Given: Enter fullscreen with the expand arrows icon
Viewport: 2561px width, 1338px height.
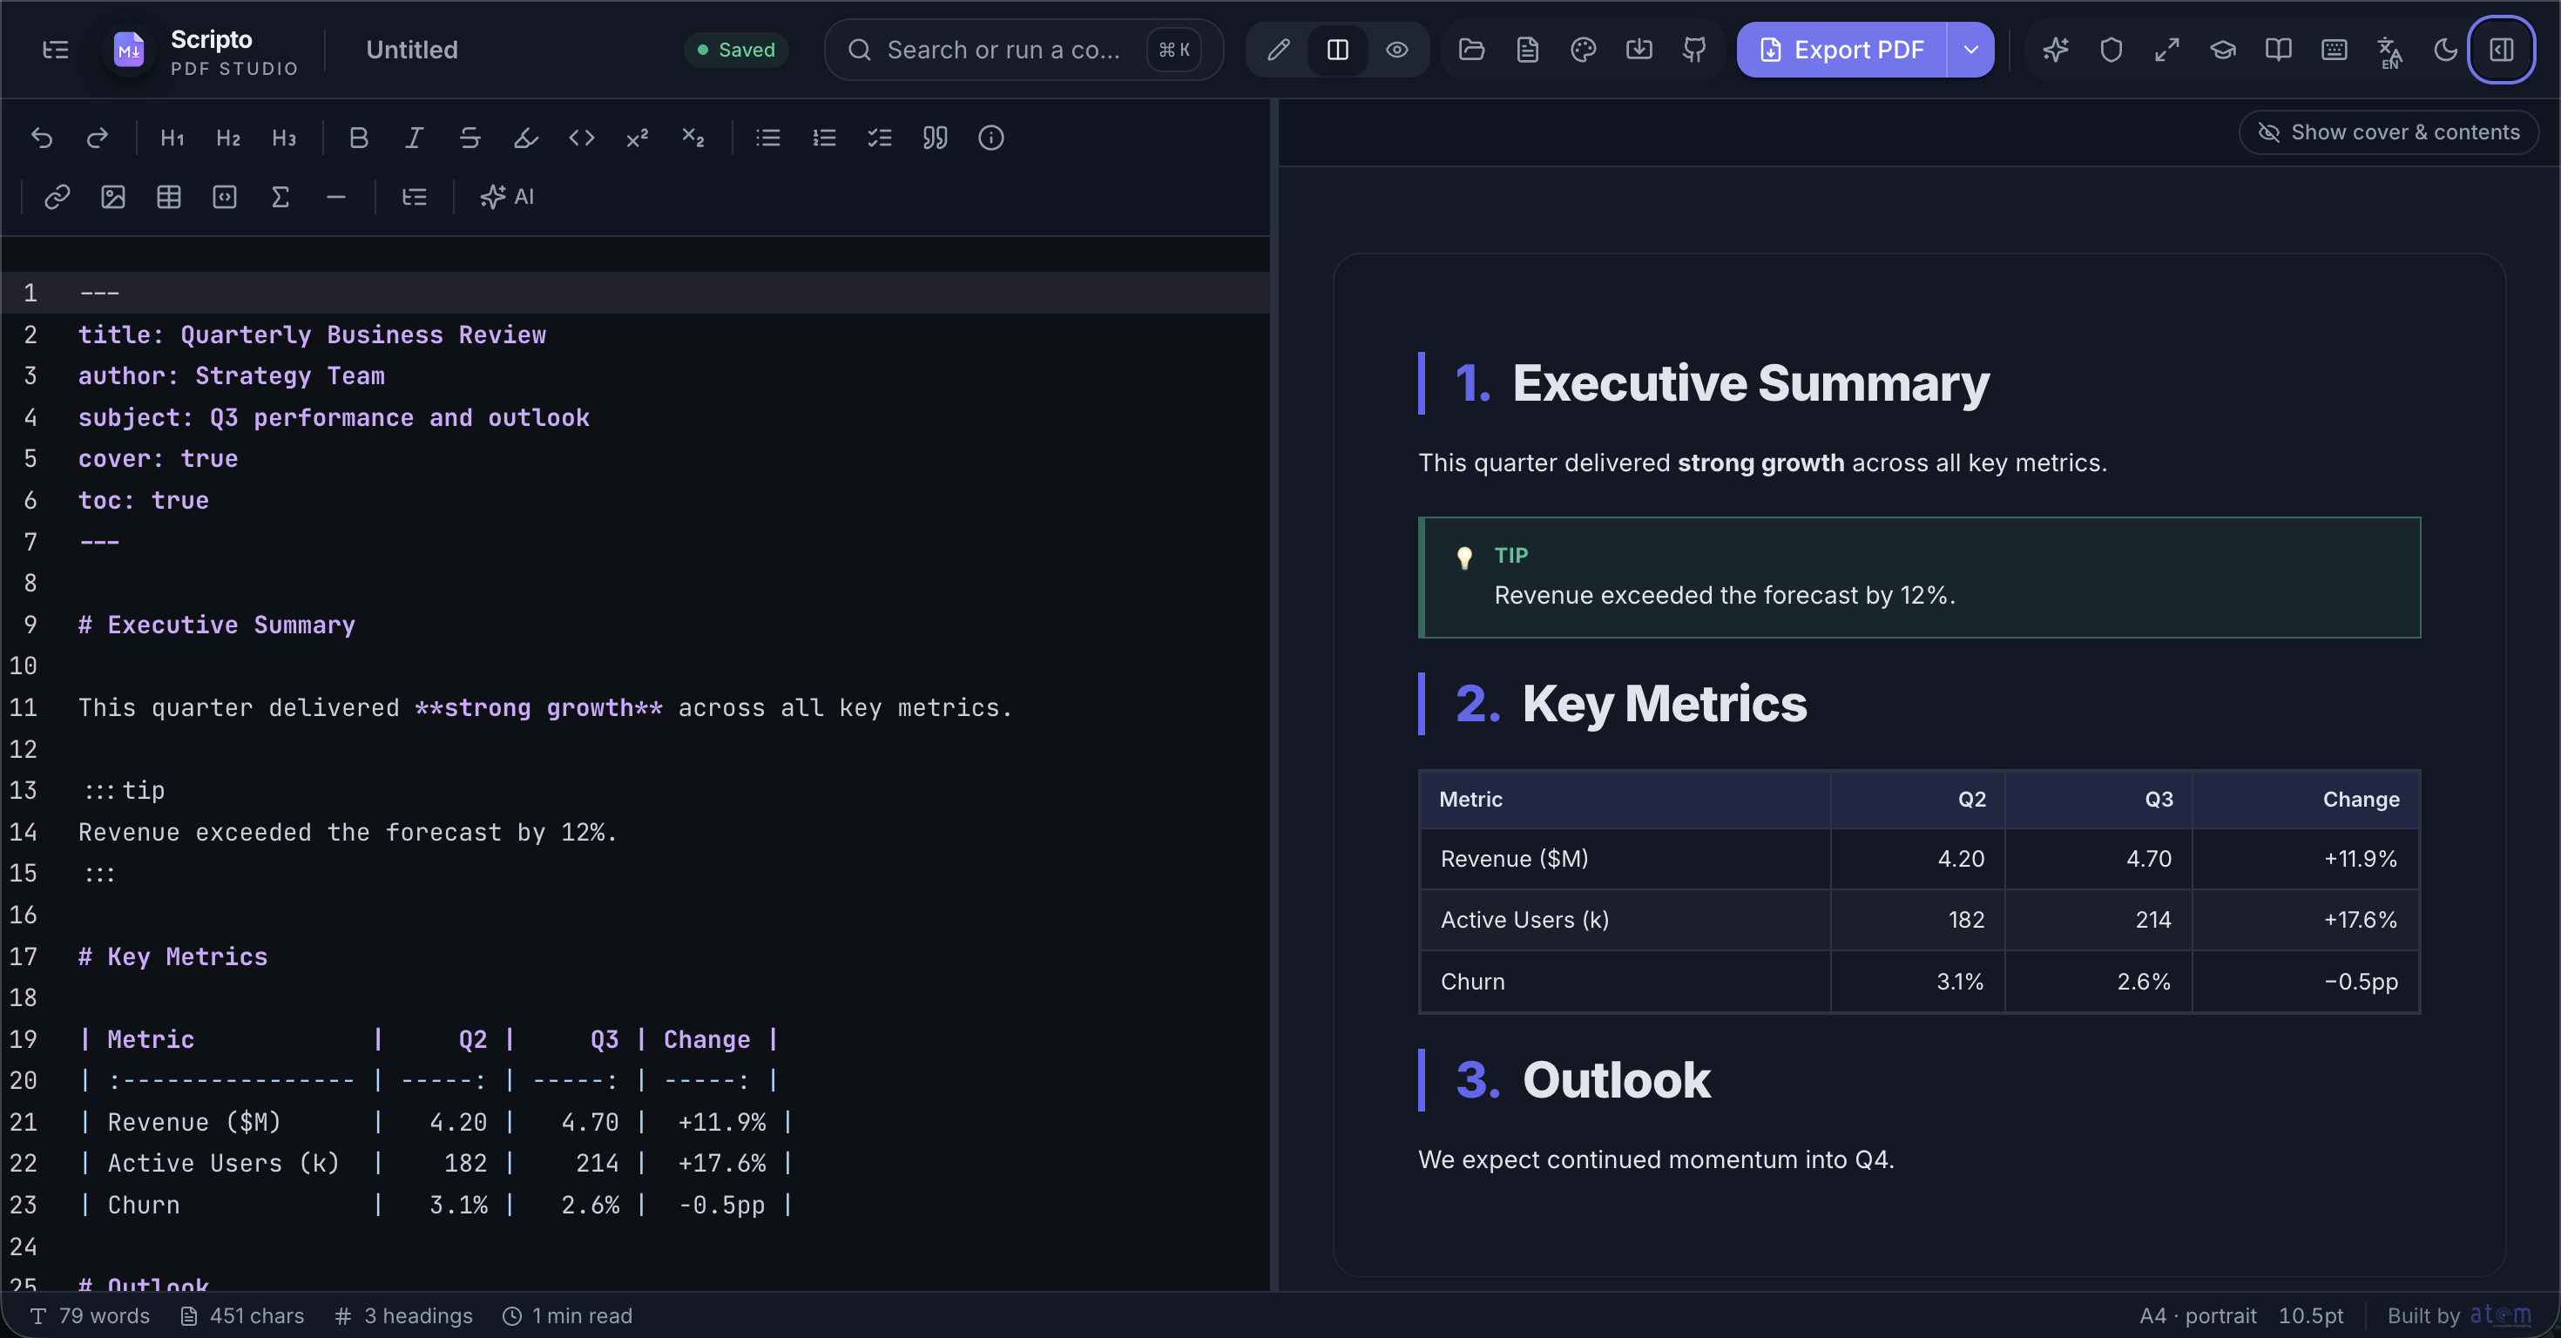Looking at the screenshot, I should click(2167, 50).
